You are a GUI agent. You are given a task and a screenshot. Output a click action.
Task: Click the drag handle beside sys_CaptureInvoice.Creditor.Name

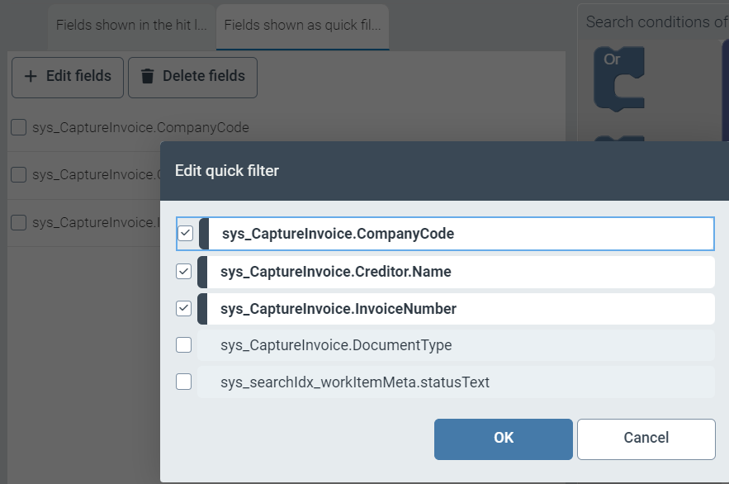(x=204, y=271)
